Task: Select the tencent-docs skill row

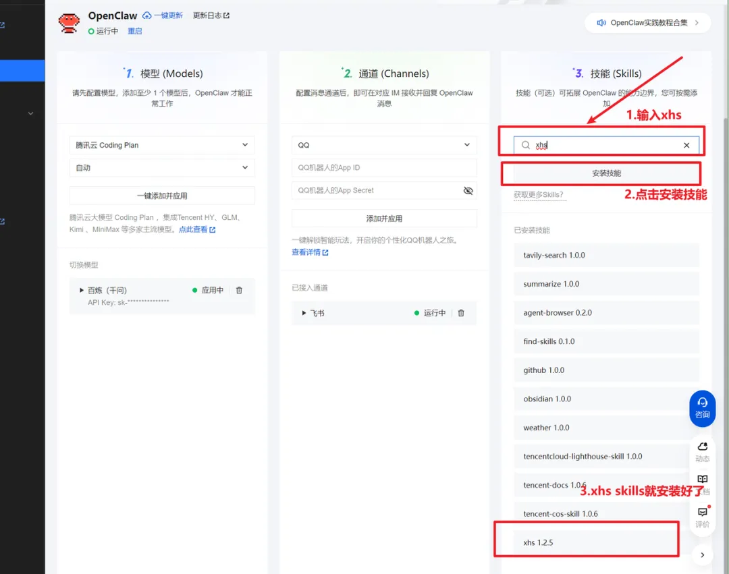Action: tap(606, 485)
